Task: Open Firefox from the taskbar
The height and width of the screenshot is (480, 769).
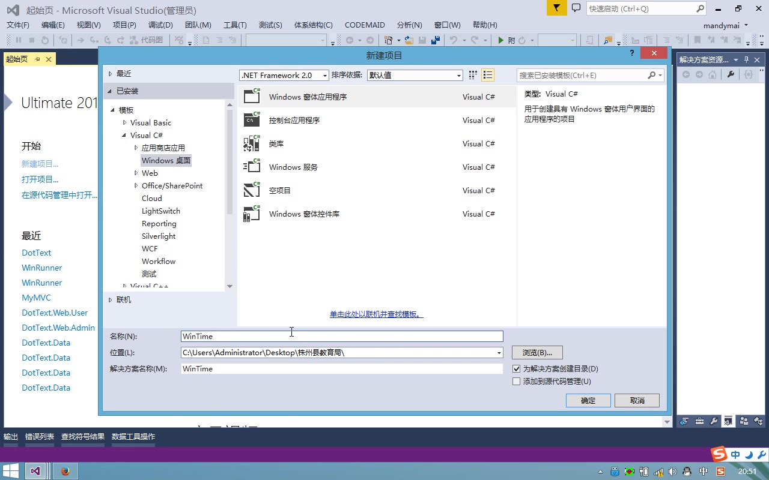Action: tap(65, 471)
